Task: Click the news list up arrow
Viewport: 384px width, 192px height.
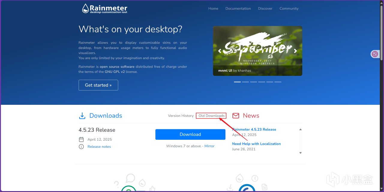Action: point(300,129)
